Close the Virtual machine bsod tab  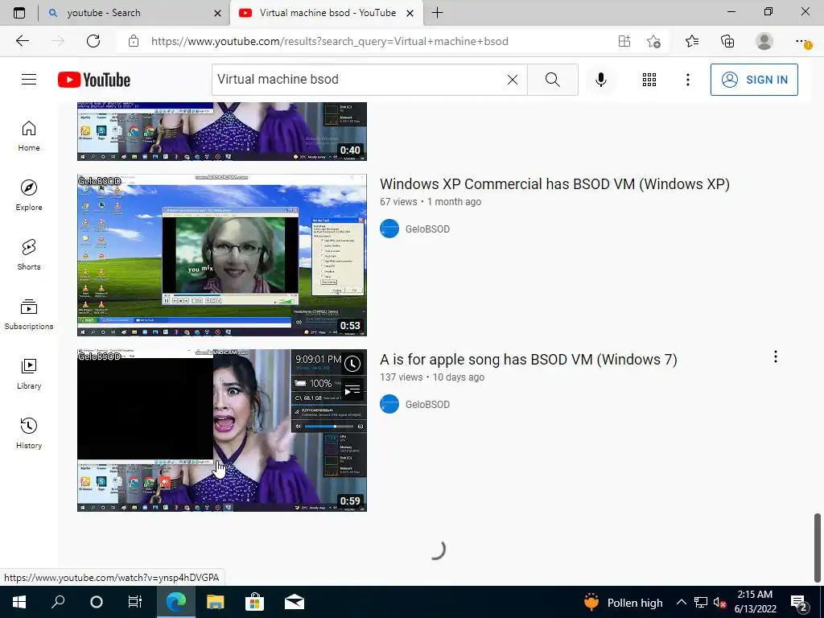click(410, 13)
